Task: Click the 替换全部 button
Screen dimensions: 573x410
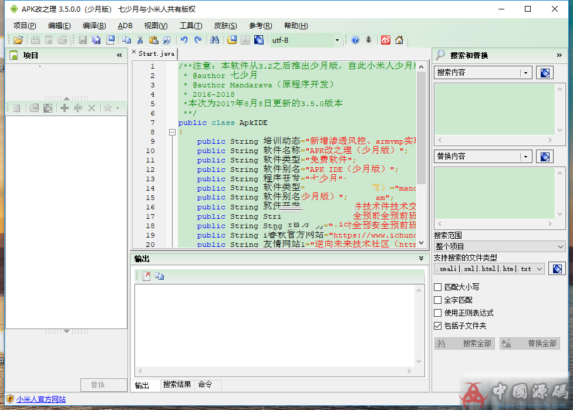Action: pyautogui.click(x=530, y=343)
